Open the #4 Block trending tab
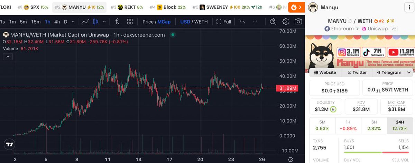Screen dimensions: 415x163 167,7
